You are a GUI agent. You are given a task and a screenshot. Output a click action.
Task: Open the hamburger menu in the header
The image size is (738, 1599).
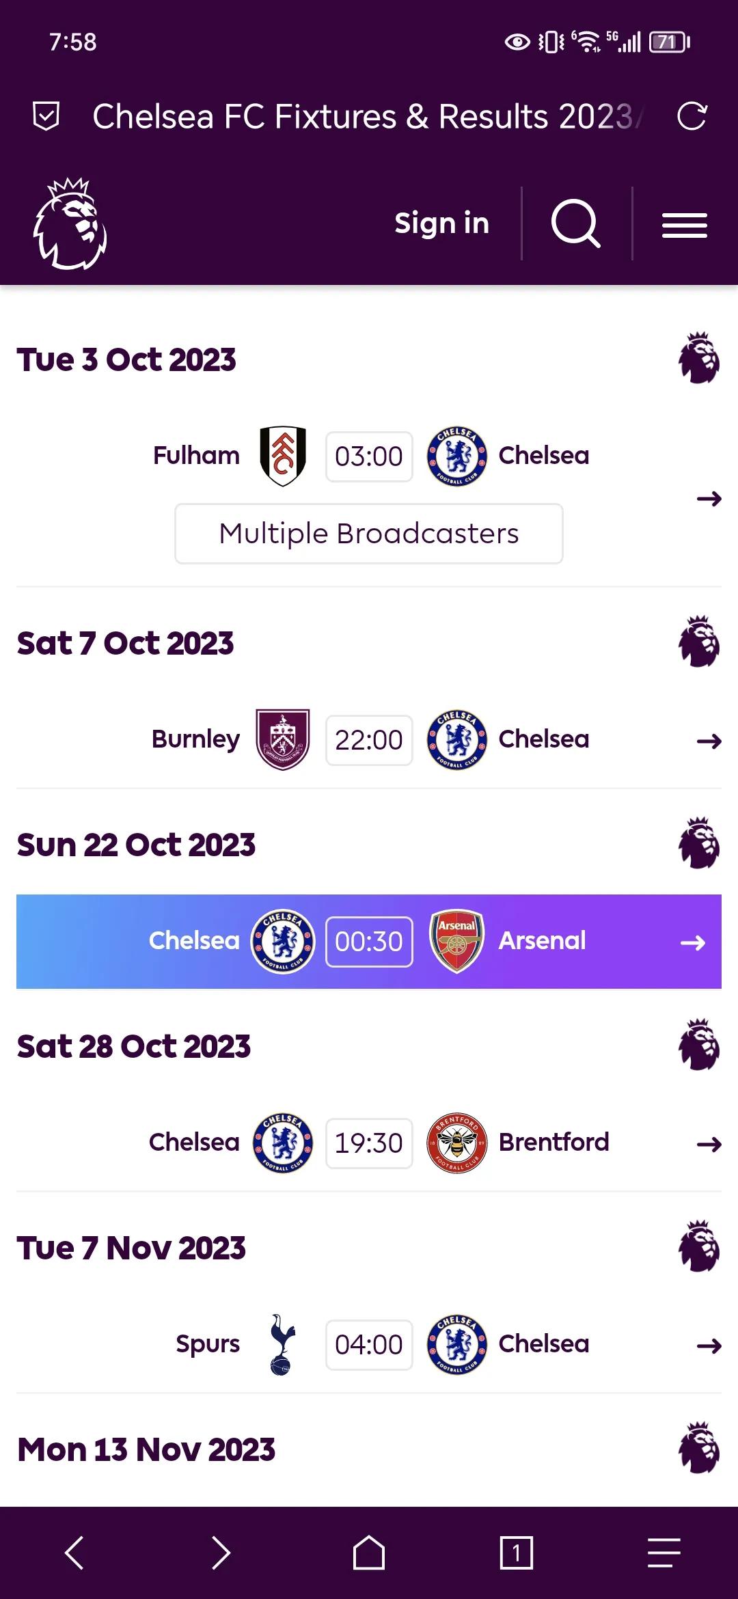pyautogui.click(x=684, y=225)
